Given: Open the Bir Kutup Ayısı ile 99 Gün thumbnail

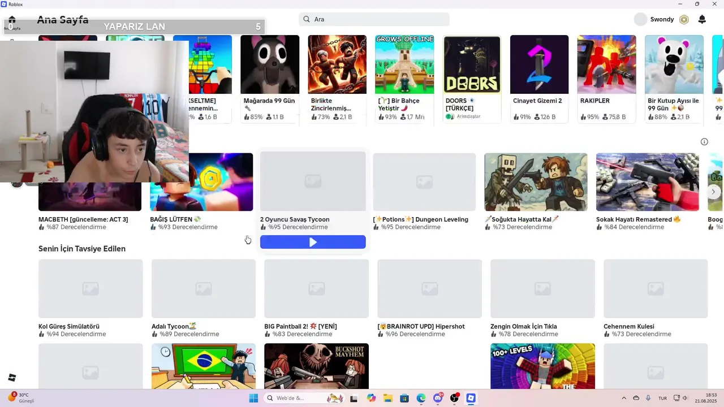Looking at the screenshot, I should (x=674, y=64).
